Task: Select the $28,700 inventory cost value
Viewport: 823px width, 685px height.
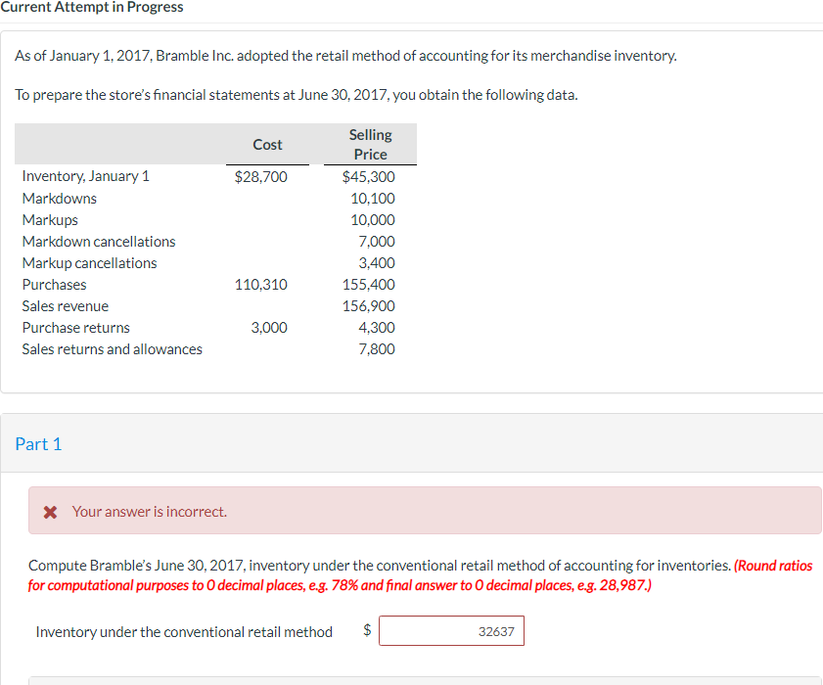Action: click(261, 177)
